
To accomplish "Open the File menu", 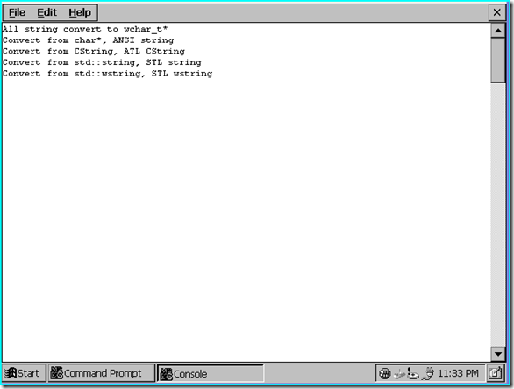I will click(x=17, y=12).
